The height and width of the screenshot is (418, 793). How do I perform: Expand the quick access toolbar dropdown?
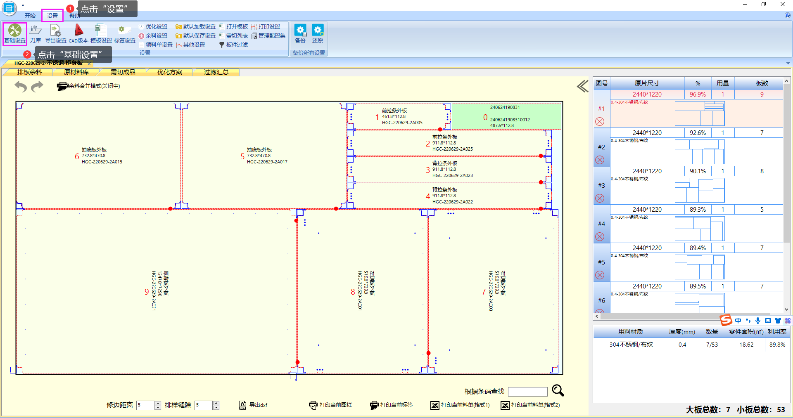[23, 5]
